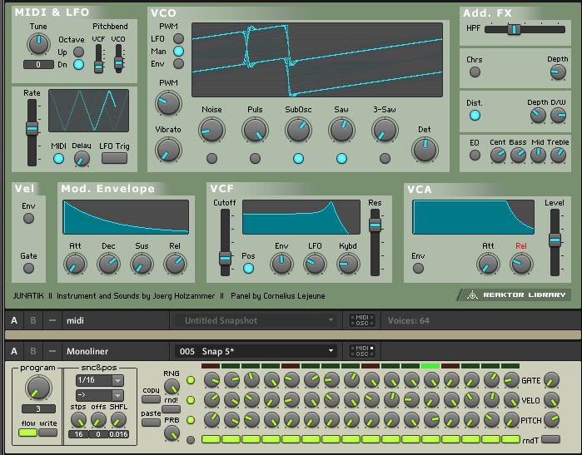Click the PWM knob in VCO section
582x455 pixels.
click(168, 103)
